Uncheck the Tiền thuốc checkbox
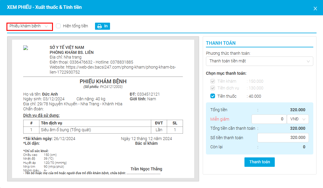 (213, 96)
